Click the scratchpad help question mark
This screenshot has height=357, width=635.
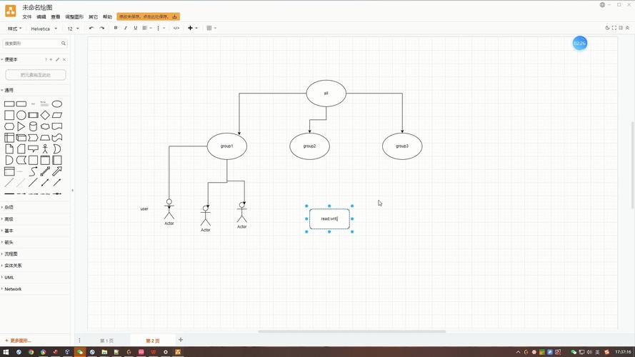46,59
